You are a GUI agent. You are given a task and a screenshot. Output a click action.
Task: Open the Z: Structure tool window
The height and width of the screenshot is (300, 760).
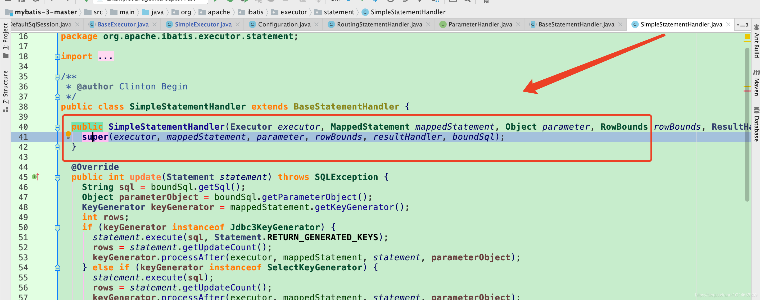pyautogui.click(x=5, y=91)
